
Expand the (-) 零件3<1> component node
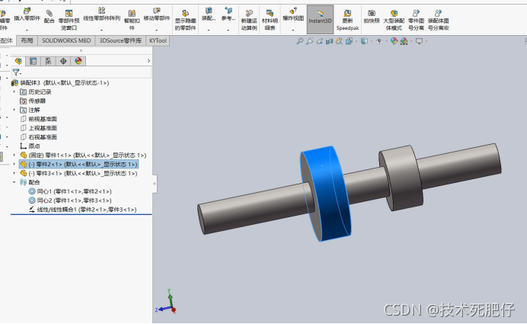point(14,173)
